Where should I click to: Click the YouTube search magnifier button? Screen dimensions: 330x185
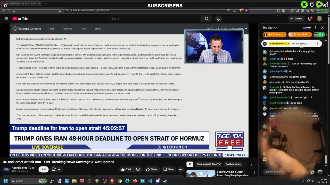pyautogui.click(x=207, y=18)
